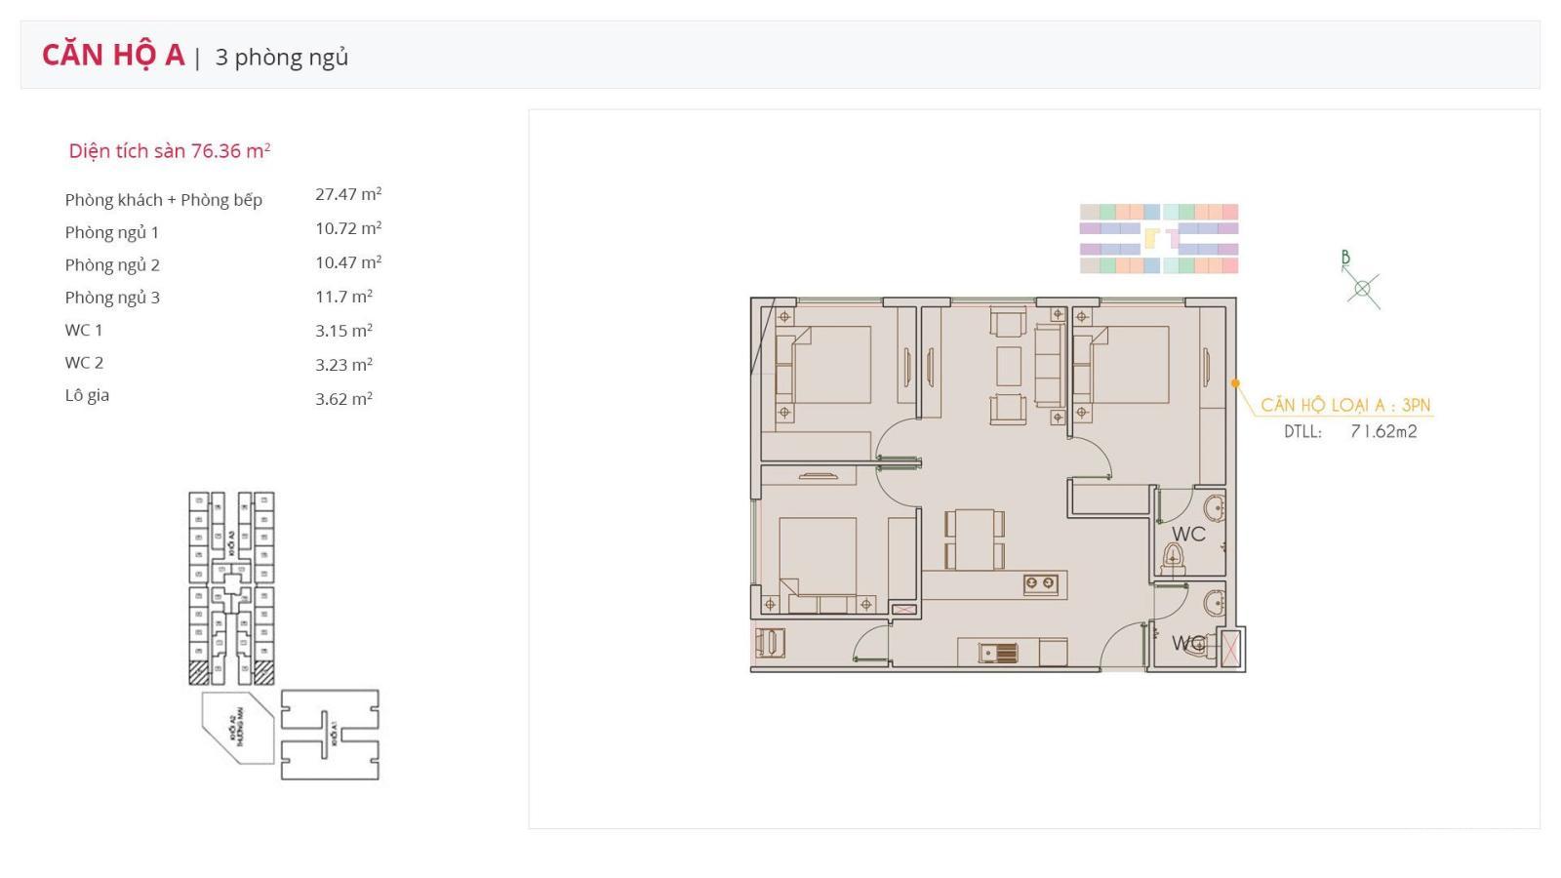Image resolution: width=1561 pixels, height=878 pixels.
Task: Click the kitchen sink icon
Action: pyautogui.click(x=998, y=652)
